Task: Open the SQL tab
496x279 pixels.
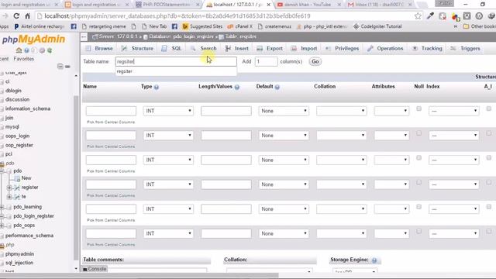Action: pos(171,48)
